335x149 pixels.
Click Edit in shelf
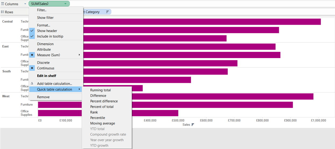[x=47, y=76]
